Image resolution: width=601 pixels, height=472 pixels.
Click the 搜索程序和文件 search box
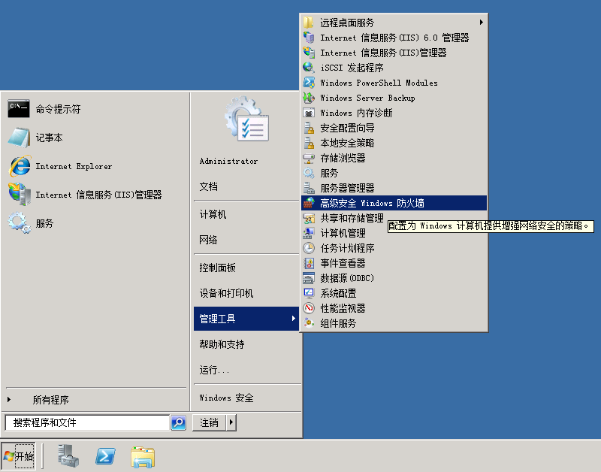tap(87, 422)
